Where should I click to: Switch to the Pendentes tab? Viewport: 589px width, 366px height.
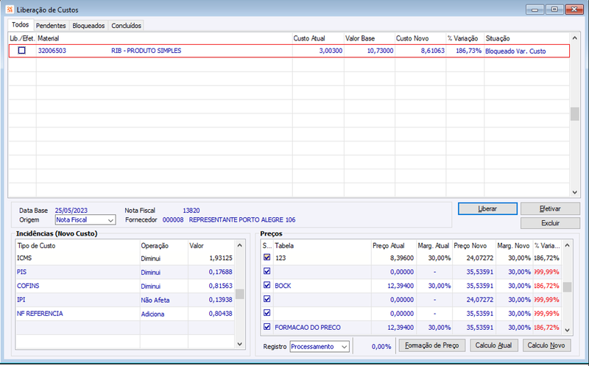point(51,26)
